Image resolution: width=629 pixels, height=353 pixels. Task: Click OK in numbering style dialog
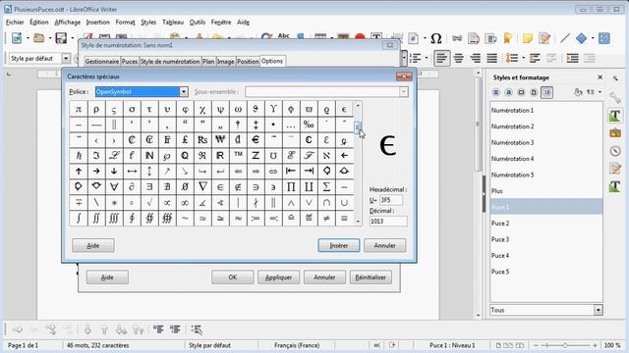pos(233,277)
